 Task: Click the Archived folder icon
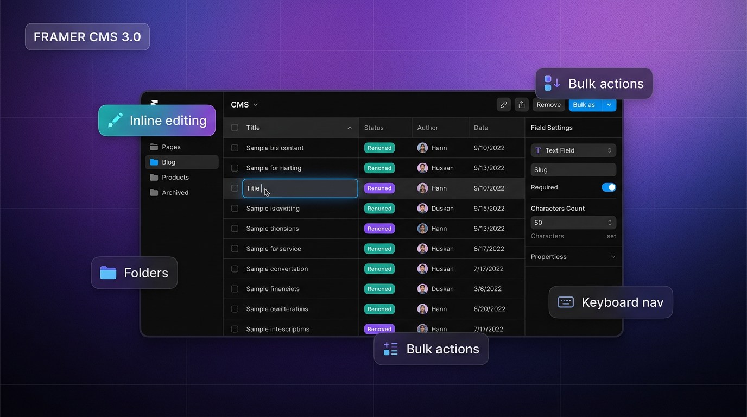[x=154, y=193]
